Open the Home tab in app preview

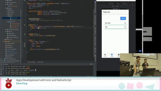coord(105,55)
